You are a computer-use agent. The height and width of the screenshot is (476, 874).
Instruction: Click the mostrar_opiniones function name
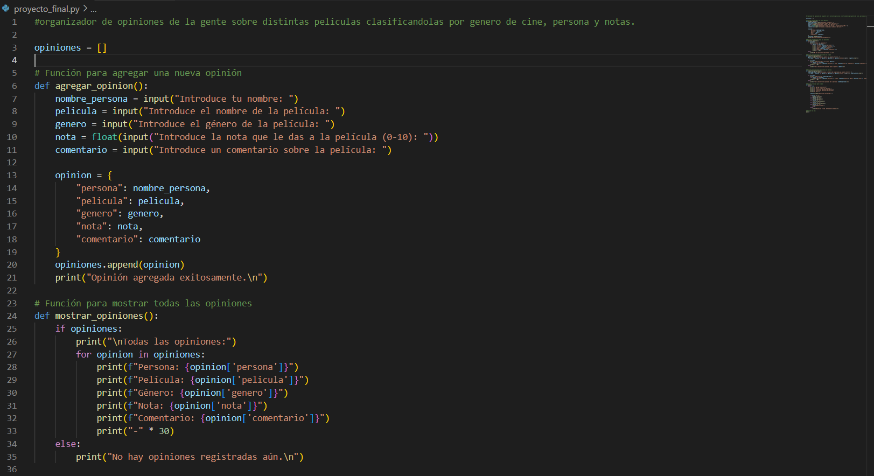click(x=99, y=316)
